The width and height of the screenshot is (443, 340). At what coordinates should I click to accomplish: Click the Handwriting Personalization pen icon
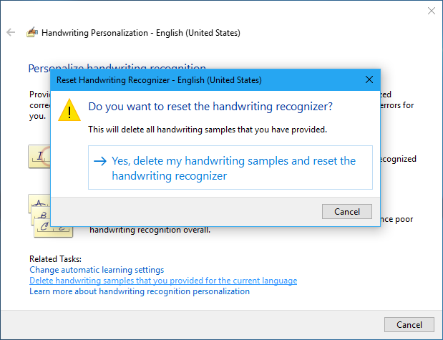tap(31, 33)
